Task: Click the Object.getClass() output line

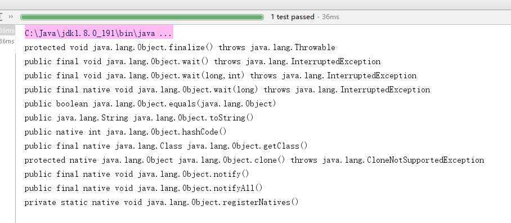Action: point(166,146)
